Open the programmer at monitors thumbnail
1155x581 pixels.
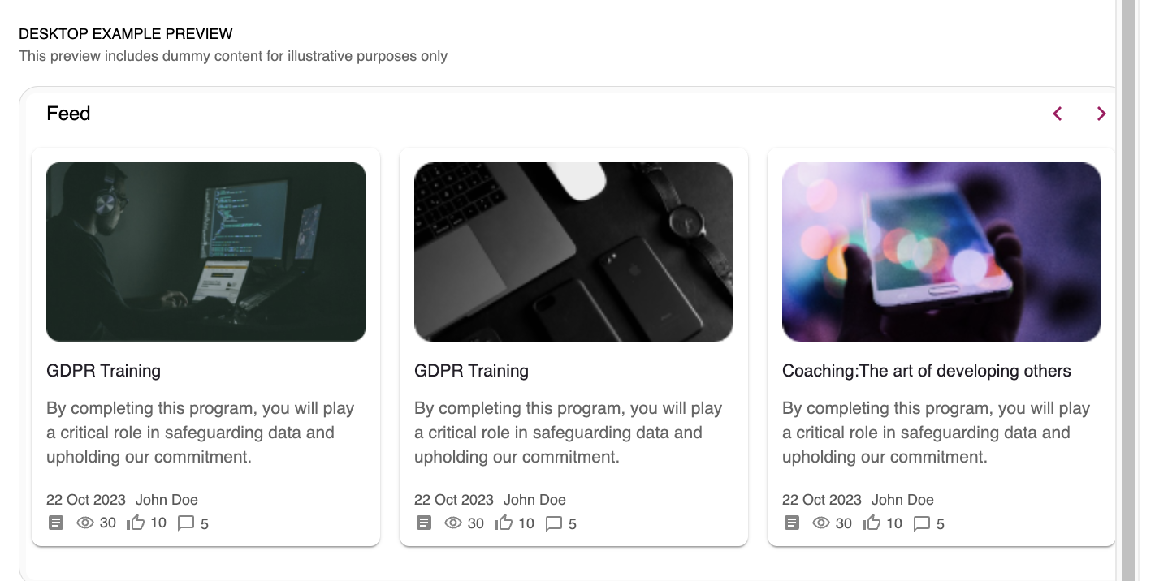[205, 252]
